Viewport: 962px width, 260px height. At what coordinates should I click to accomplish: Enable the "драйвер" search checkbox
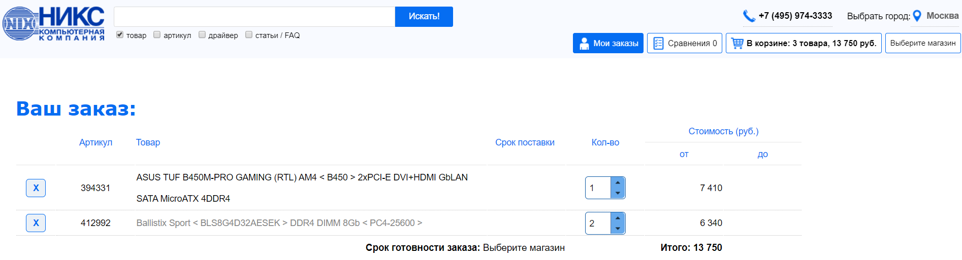202,35
